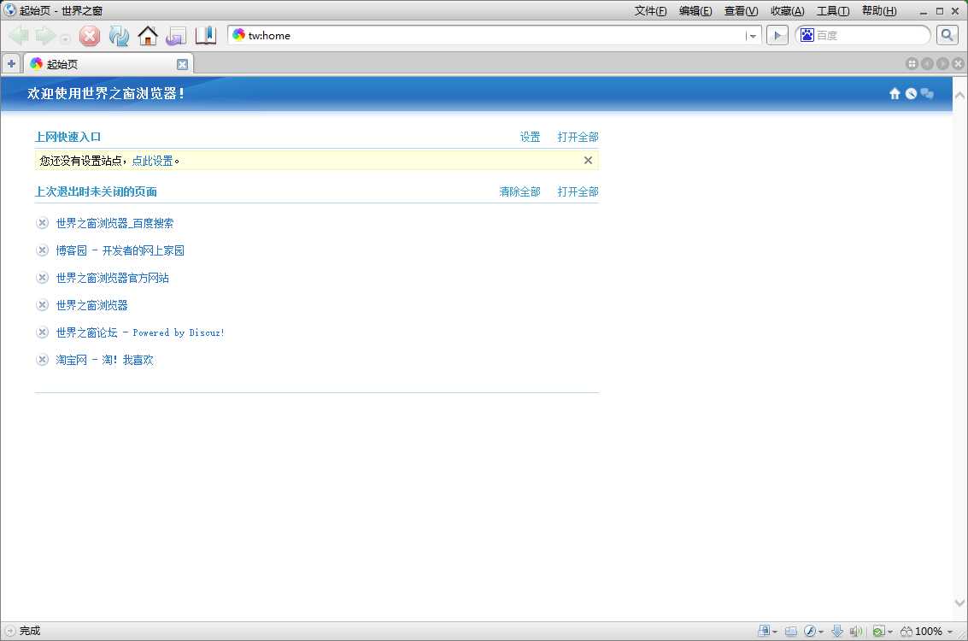Screen dimensions: 968x641
Task: Remove 世界之窗浏览器_百度搜索 entry with its X
Action: pos(42,223)
